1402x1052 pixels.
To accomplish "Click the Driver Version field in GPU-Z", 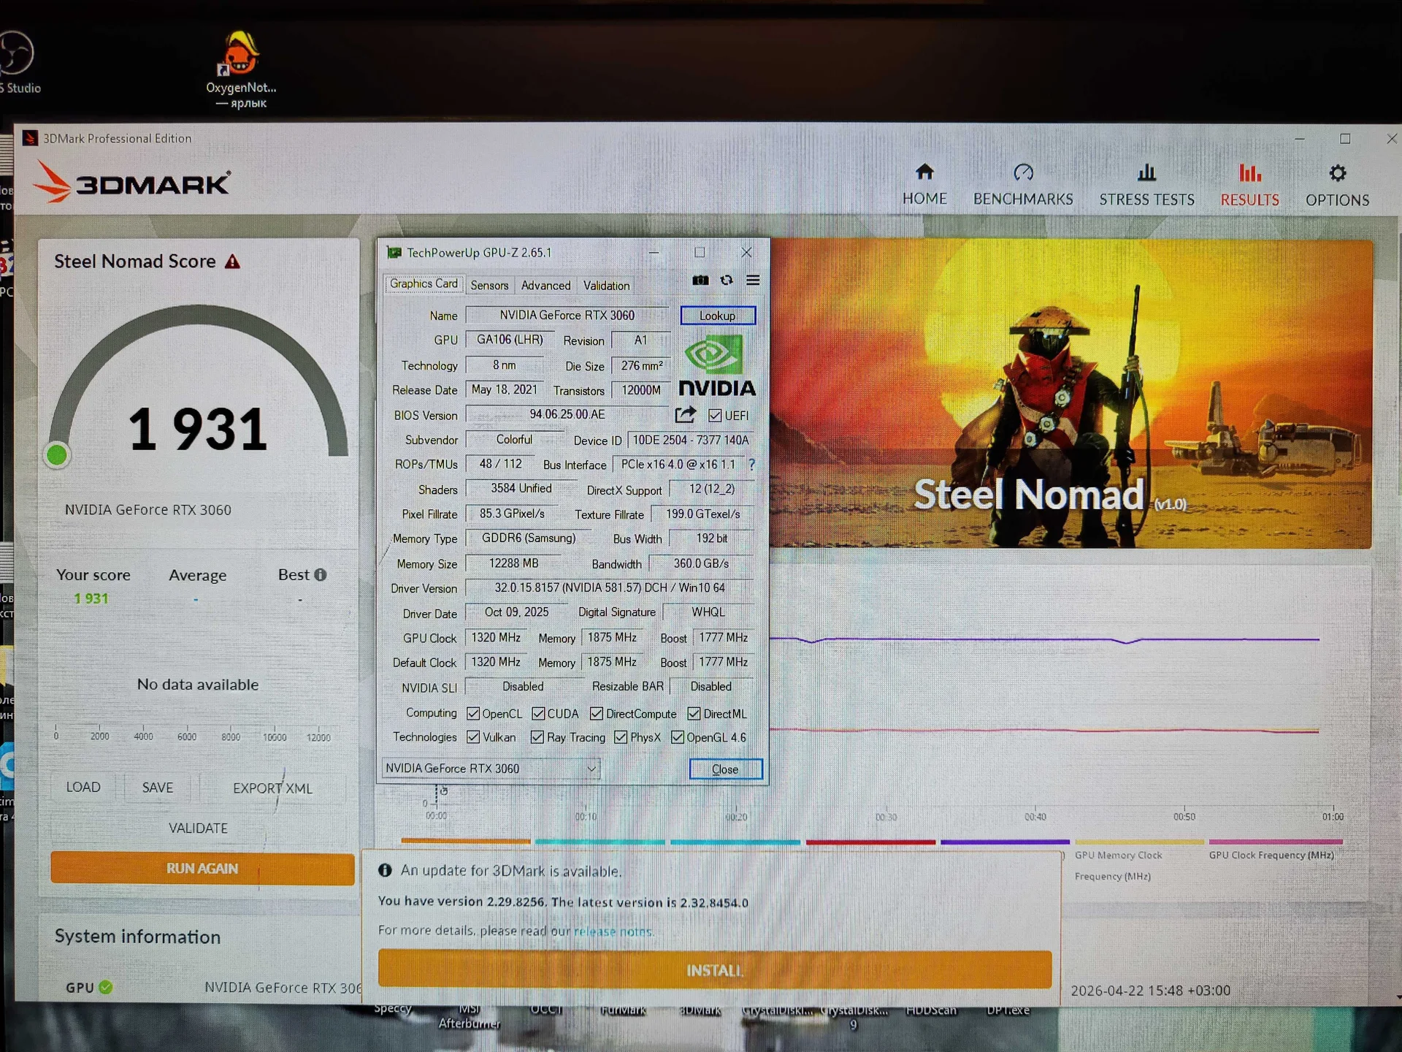I will coord(610,588).
